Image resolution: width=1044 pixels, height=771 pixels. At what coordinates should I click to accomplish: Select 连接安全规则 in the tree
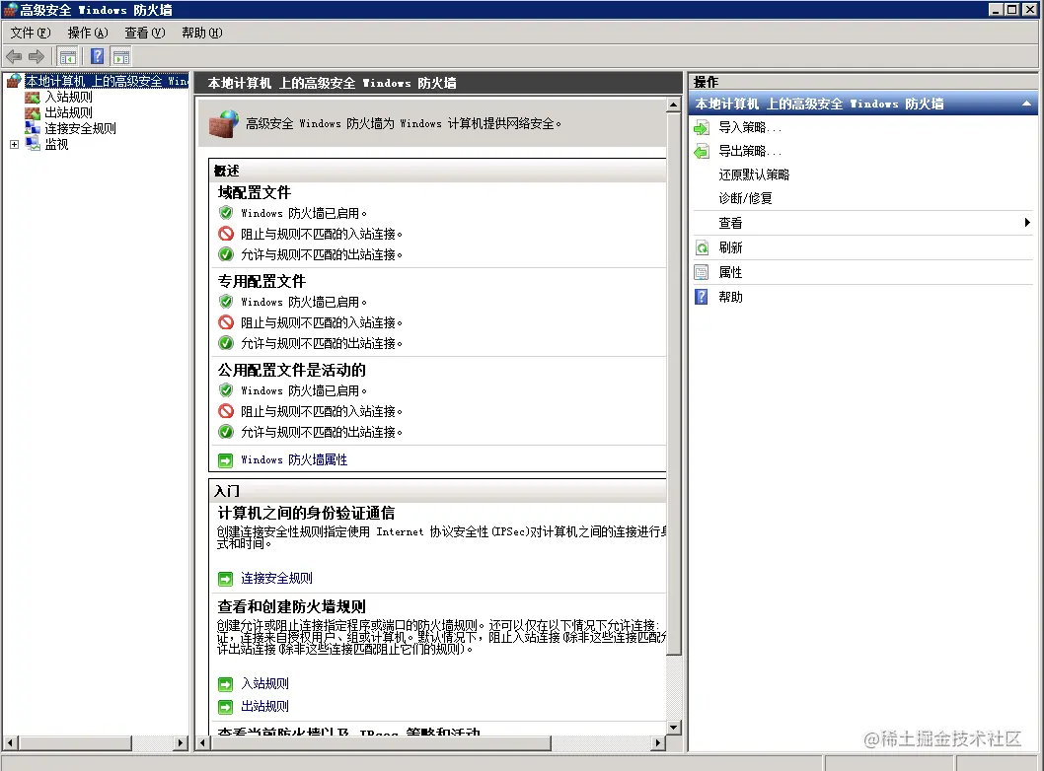pyautogui.click(x=81, y=128)
